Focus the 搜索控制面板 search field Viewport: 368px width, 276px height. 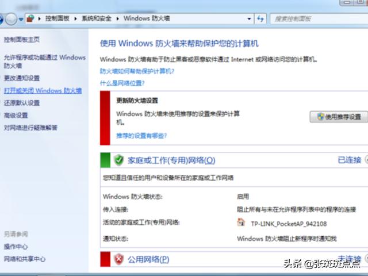coord(319,19)
